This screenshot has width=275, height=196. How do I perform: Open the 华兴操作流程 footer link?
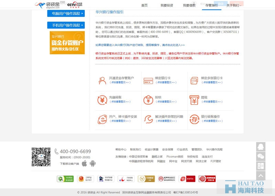pyautogui.click(x=214, y=149)
